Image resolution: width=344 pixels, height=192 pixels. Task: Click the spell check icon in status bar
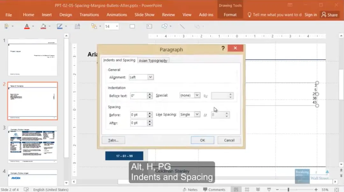(26, 189)
